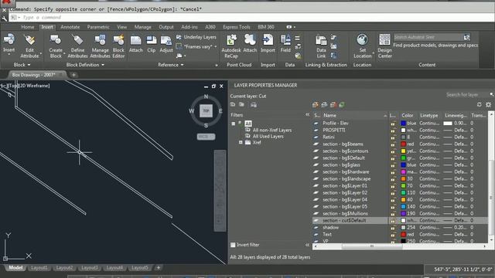Select the Edit Attribute tool
This screenshot has height=278, width=495.
tap(29, 46)
